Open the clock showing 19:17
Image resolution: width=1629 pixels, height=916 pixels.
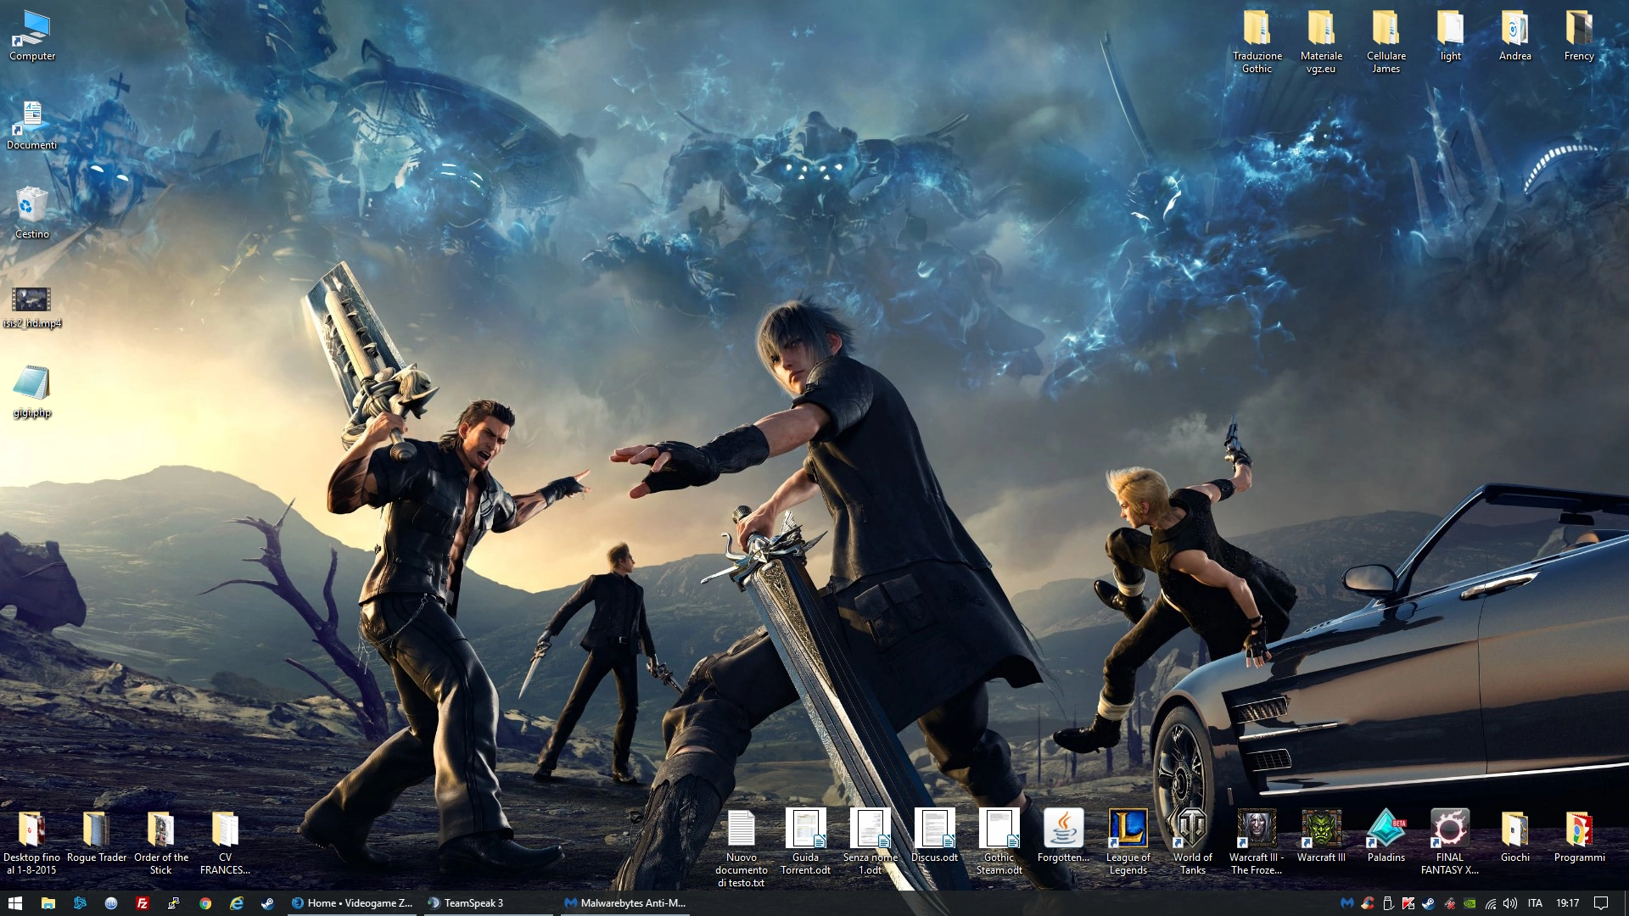pos(1567,903)
